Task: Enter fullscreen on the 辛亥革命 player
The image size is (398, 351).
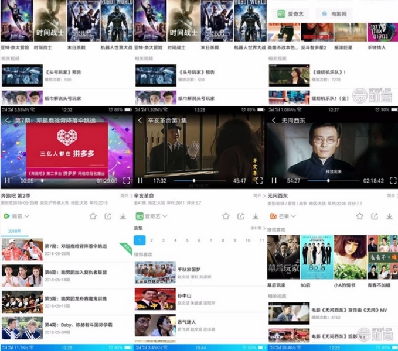Action: (x=259, y=181)
